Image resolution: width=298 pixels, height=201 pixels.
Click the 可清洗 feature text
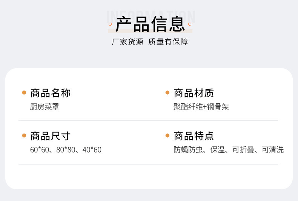(x=272, y=150)
